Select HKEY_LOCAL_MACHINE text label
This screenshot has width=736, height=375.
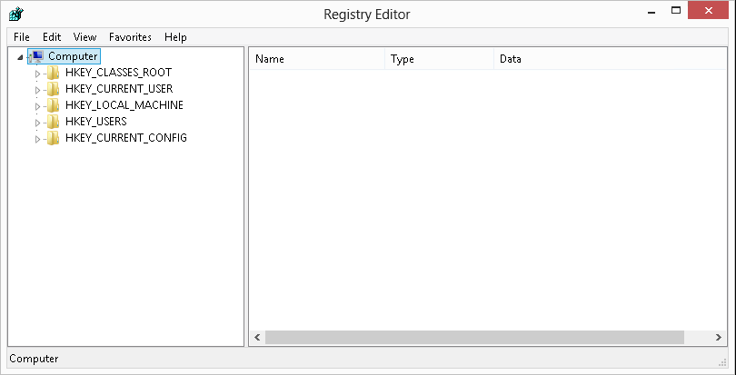[124, 105]
